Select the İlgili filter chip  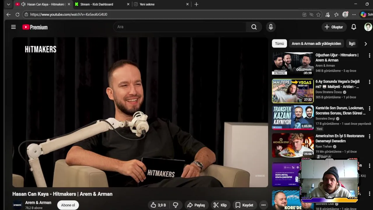coord(352,43)
